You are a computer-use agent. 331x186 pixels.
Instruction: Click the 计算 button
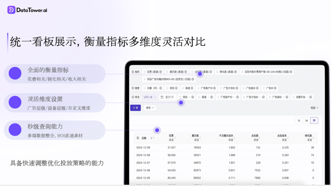click(135, 108)
